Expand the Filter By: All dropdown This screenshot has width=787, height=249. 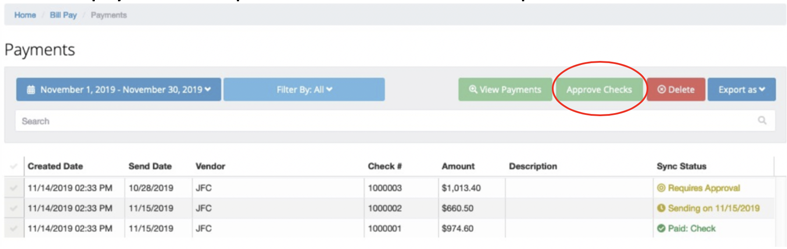pos(304,89)
